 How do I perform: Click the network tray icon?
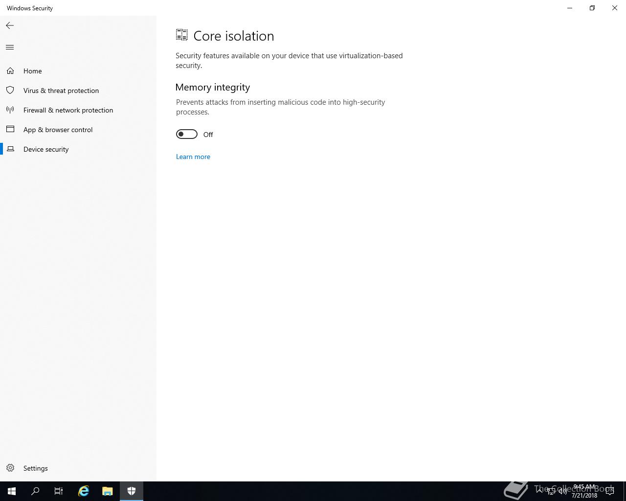(x=551, y=491)
